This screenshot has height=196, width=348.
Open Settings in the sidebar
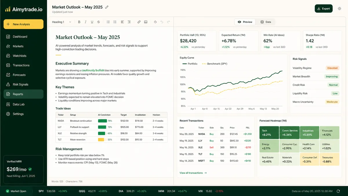pyautogui.click(x=23, y=114)
